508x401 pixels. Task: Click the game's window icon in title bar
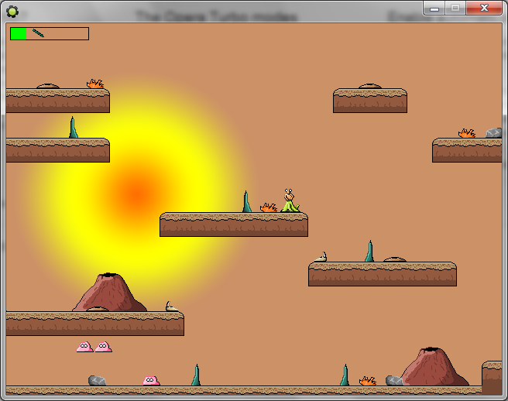(13, 11)
